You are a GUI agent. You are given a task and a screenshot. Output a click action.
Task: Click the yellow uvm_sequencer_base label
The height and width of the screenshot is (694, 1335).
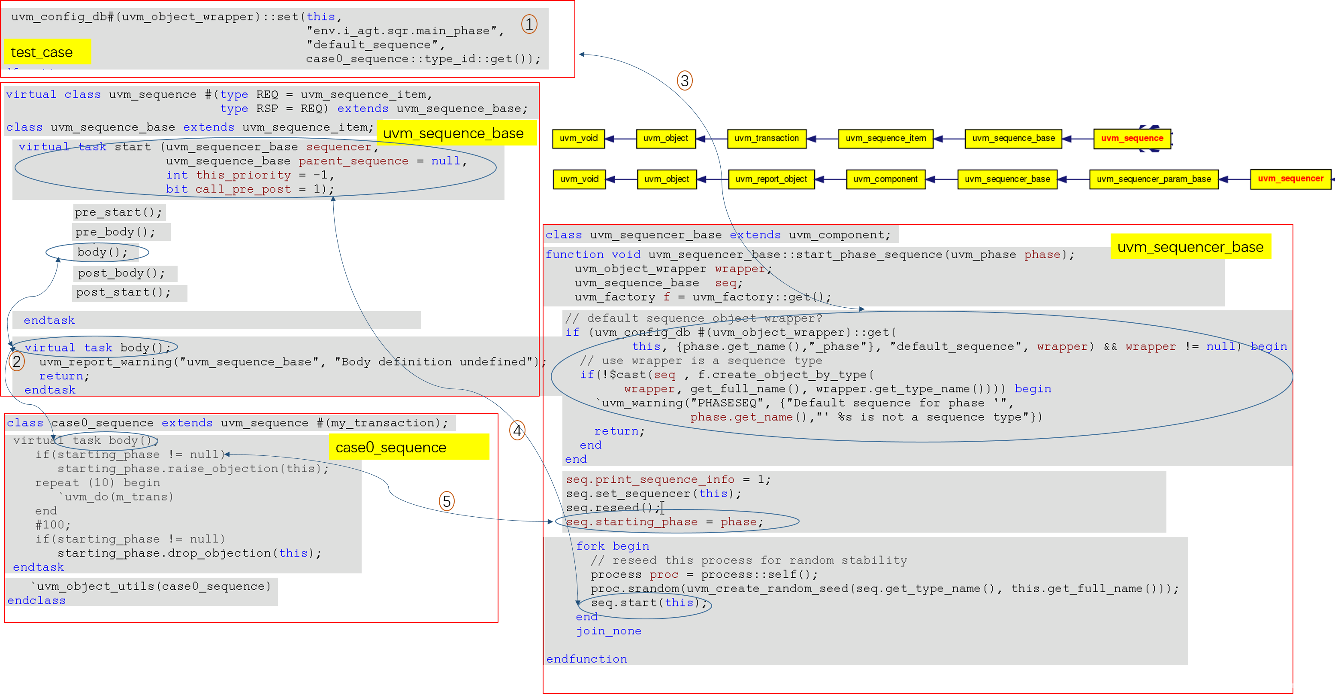(1190, 247)
